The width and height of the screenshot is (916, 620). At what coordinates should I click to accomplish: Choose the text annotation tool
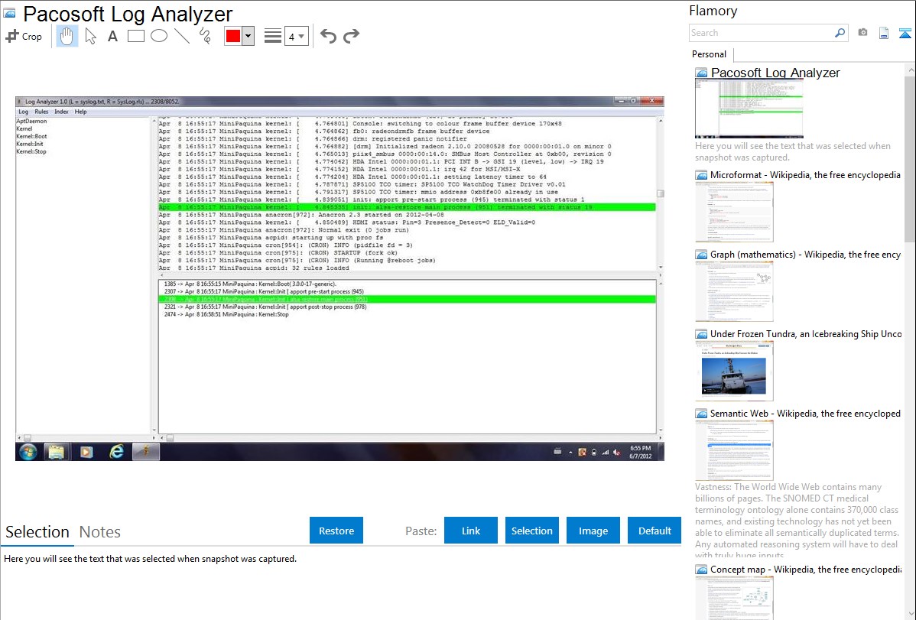(x=112, y=36)
